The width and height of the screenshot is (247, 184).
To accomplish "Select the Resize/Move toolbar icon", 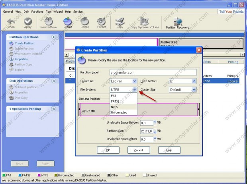I will point(48,22).
